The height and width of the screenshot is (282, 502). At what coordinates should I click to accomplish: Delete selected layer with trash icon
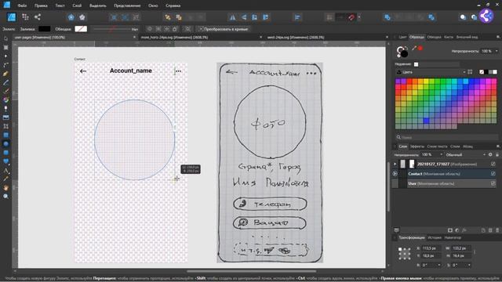pos(497,230)
